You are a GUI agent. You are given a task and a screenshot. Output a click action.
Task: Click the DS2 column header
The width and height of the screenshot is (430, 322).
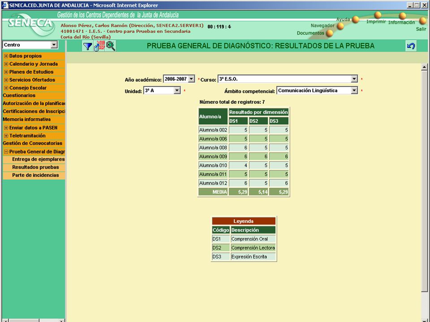(258, 121)
